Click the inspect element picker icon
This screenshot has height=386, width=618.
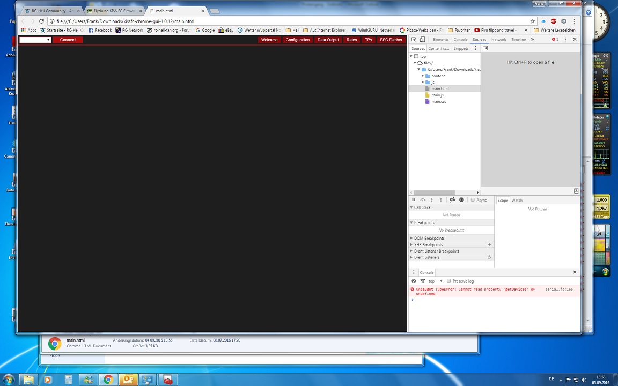pos(414,40)
